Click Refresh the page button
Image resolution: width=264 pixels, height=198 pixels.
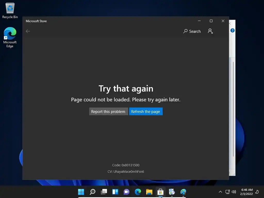(x=146, y=111)
